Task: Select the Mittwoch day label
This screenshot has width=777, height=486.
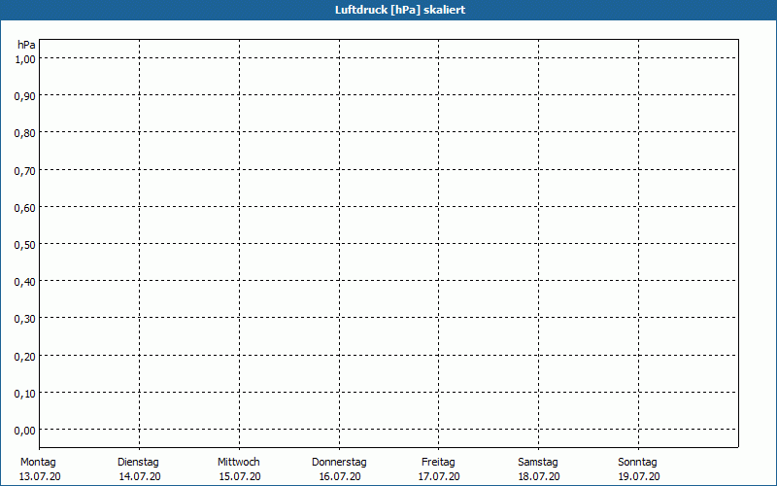Action: (x=238, y=462)
